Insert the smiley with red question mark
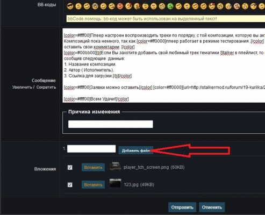 [x=128, y=6]
